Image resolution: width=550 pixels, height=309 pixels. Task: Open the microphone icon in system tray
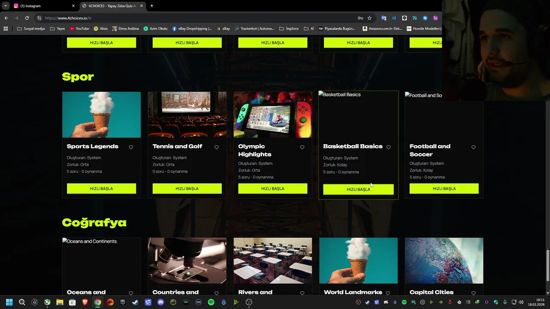click(505, 302)
